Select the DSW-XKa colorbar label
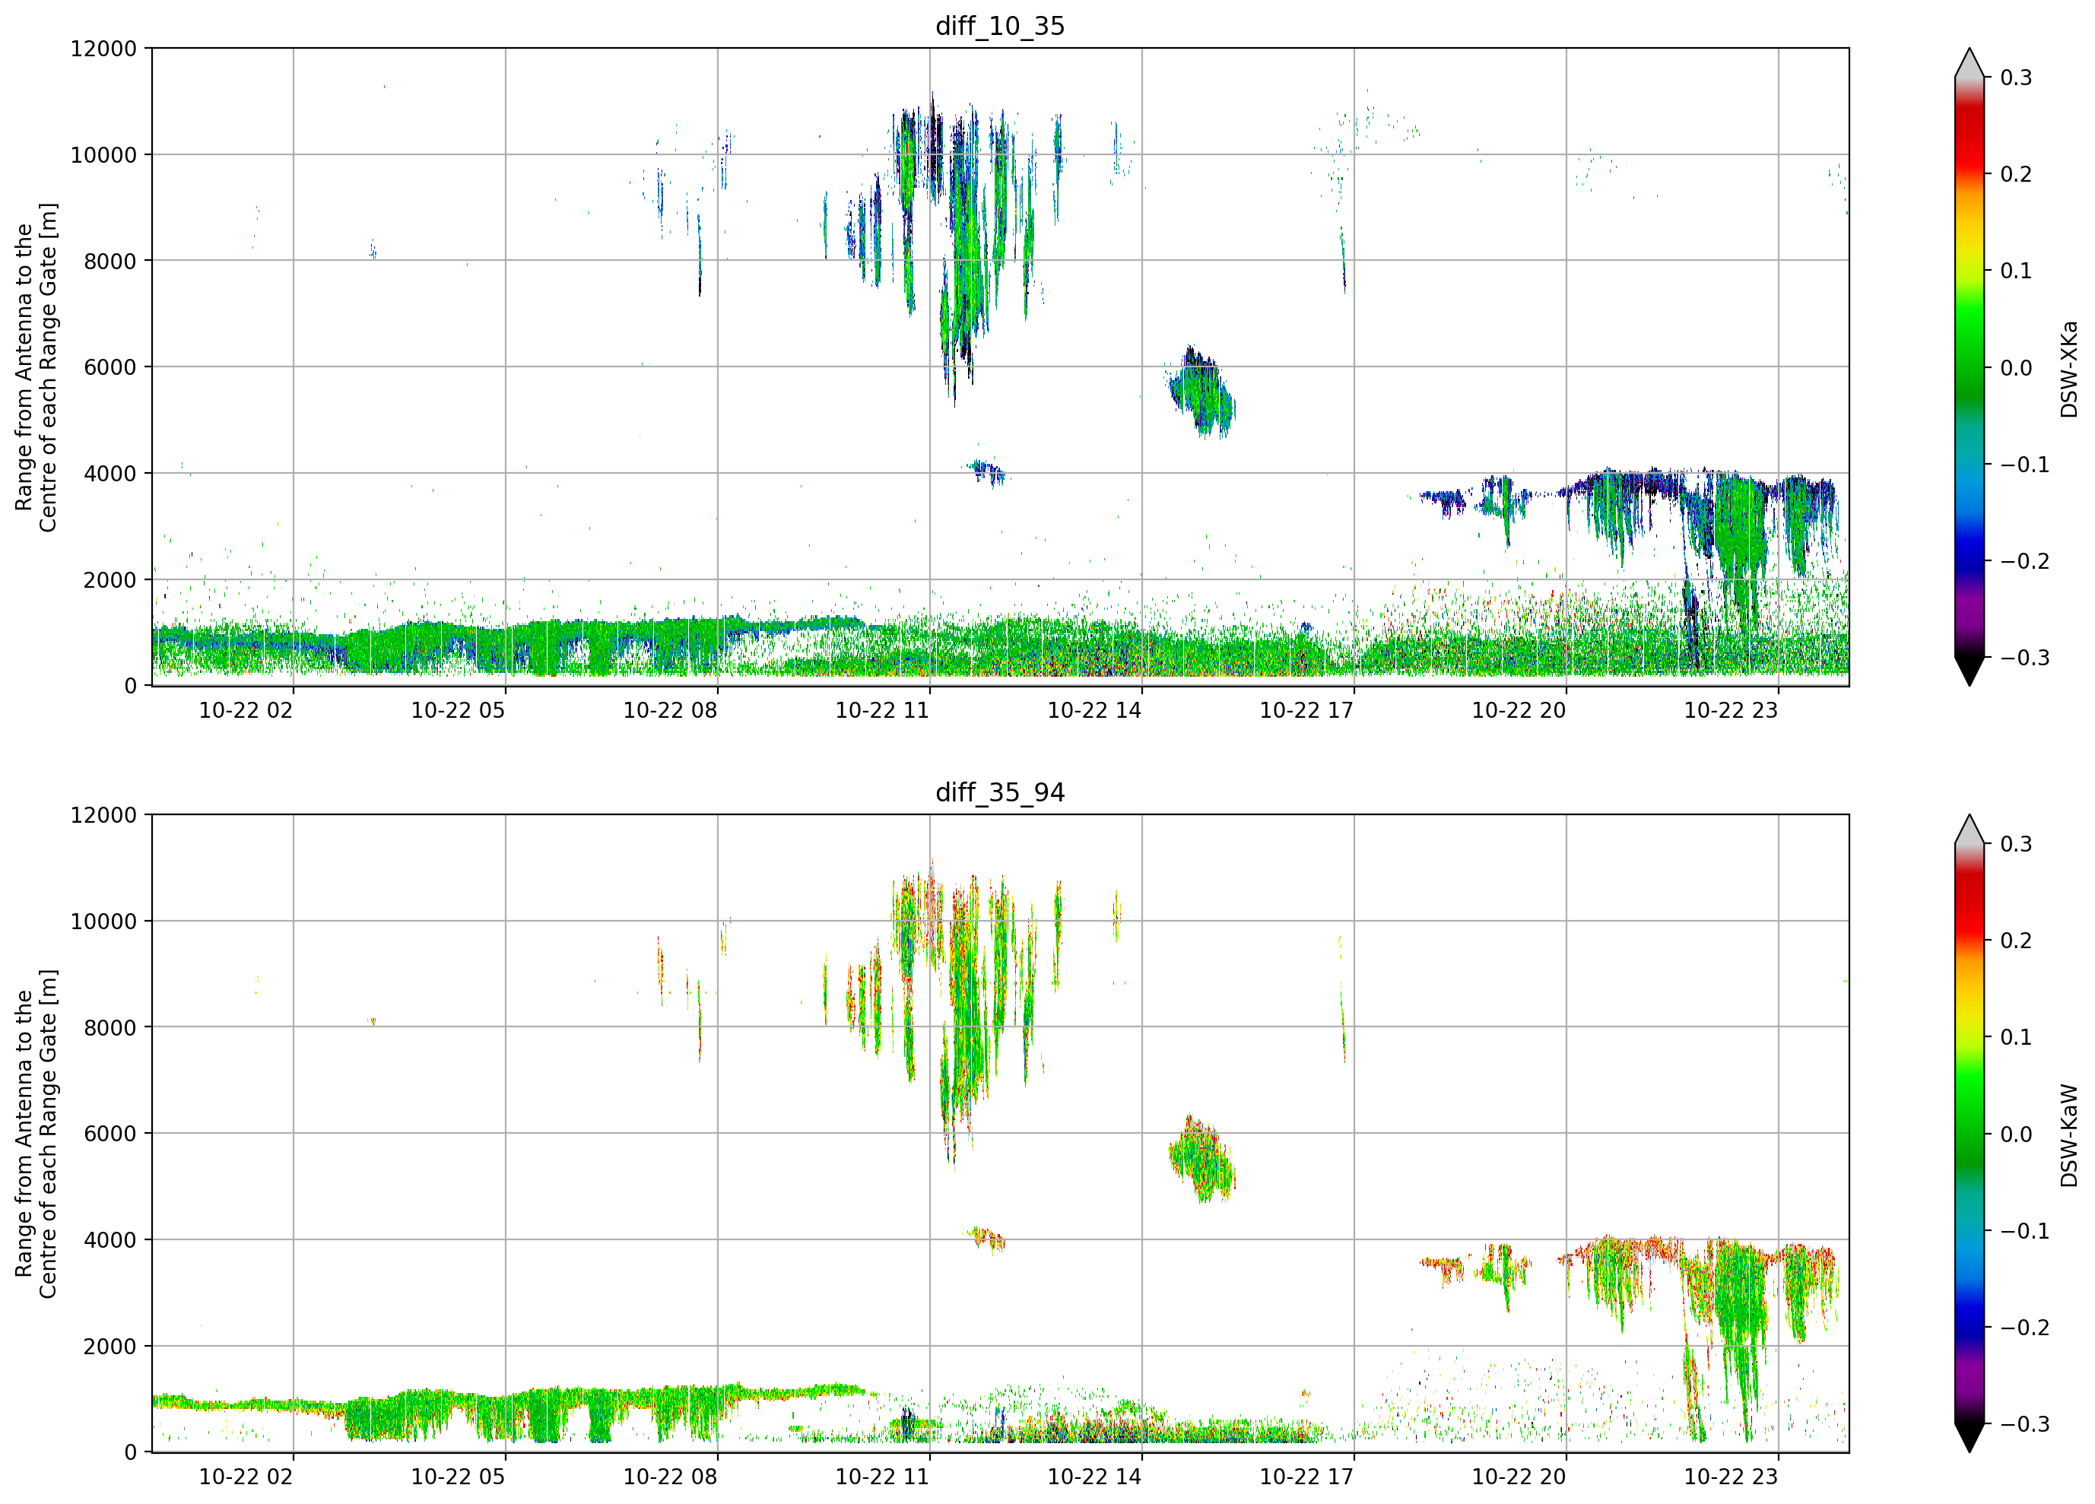This screenshot has width=2095, height=1504. [x=2068, y=369]
